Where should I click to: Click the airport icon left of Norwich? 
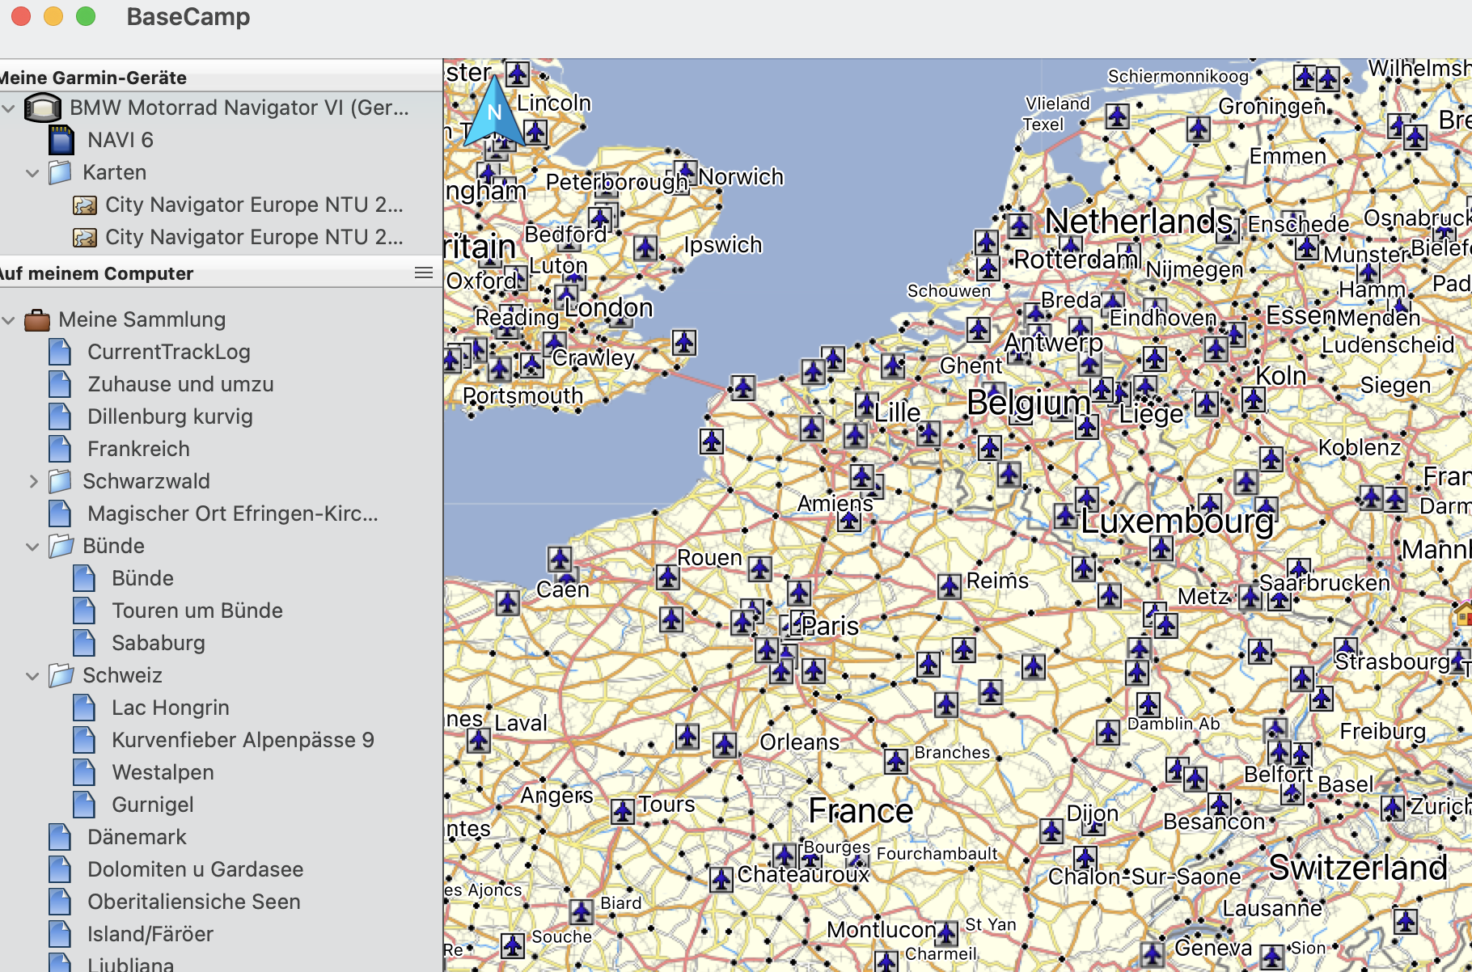point(685,171)
